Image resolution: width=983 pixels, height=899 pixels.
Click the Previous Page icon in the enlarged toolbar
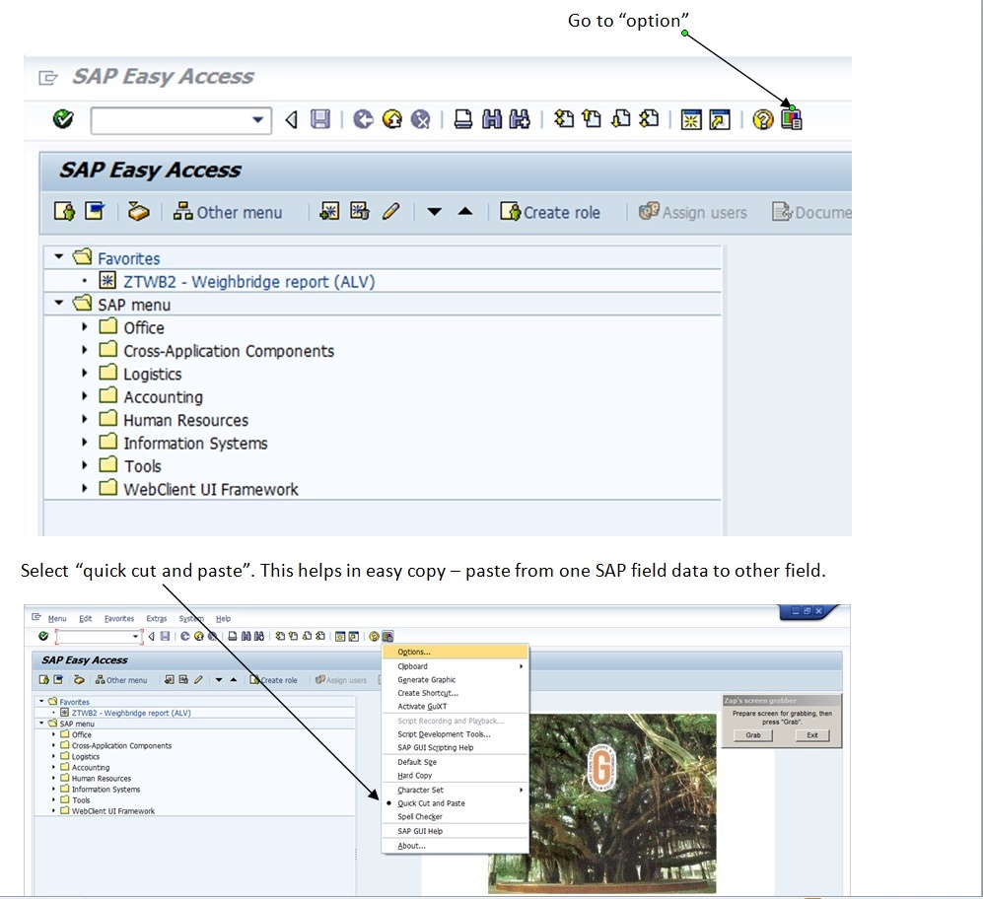592,118
